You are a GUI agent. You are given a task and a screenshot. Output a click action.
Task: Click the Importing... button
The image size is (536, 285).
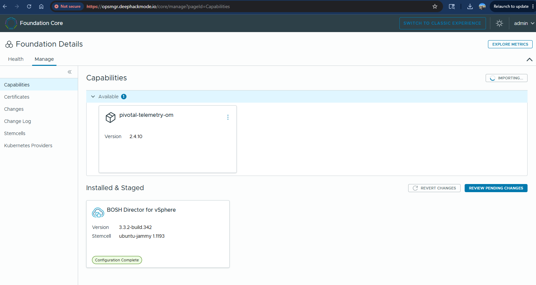click(x=506, y=78)
